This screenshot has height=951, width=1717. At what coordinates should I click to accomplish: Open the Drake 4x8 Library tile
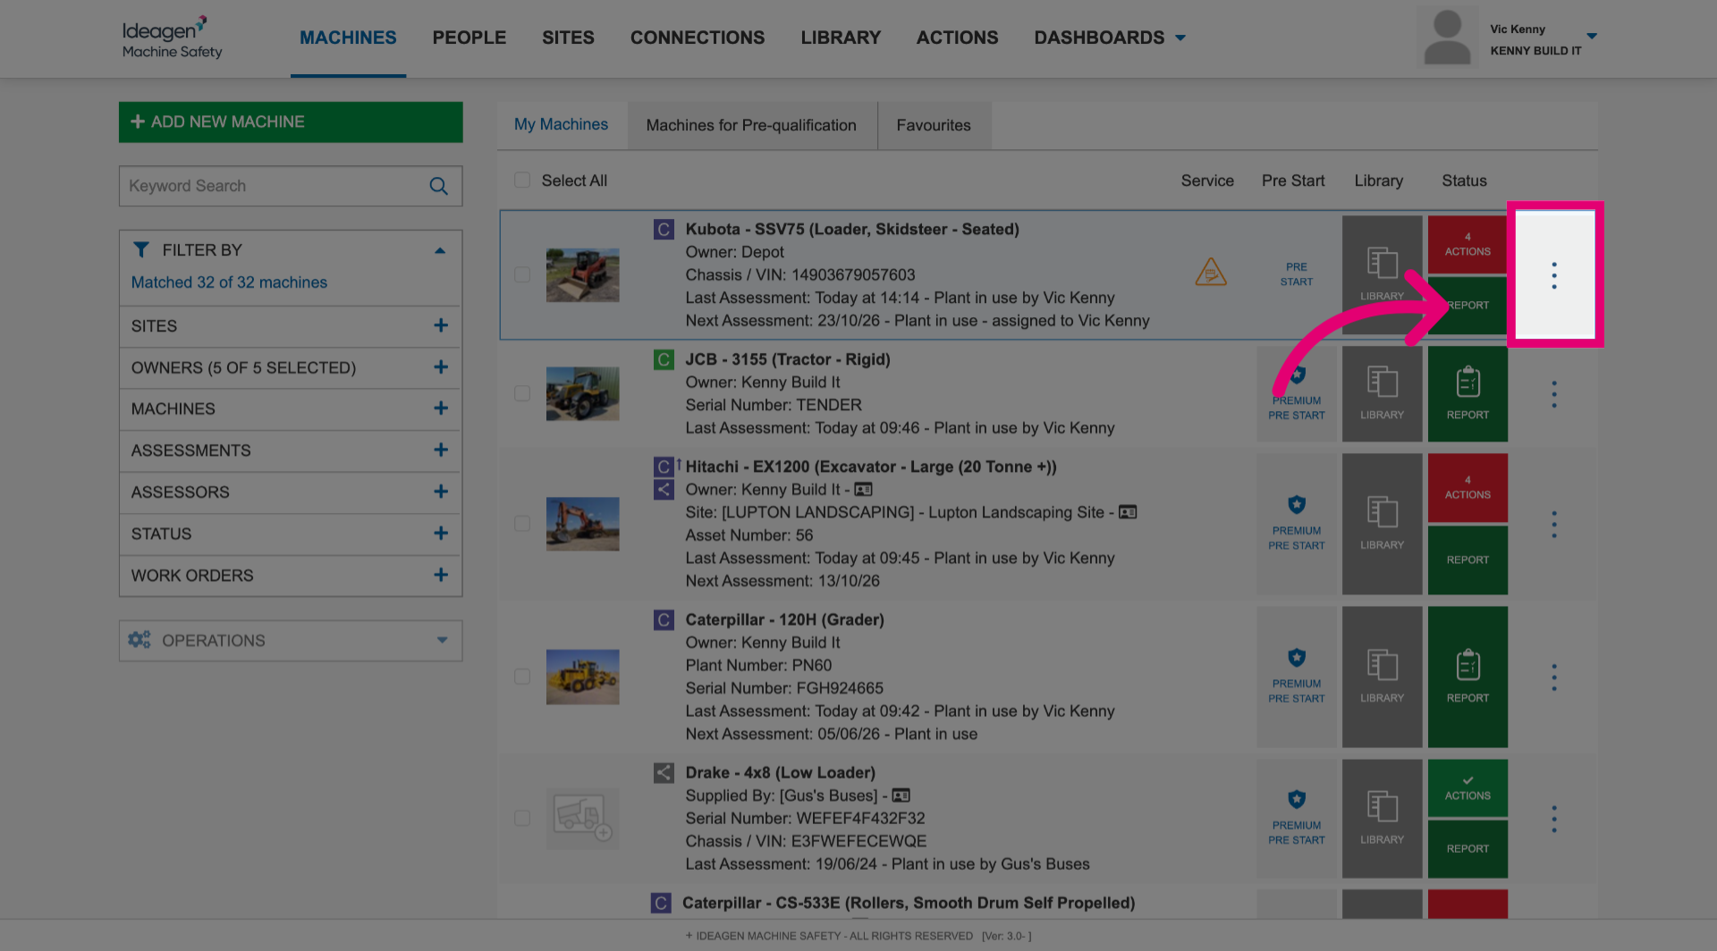coord(1382,819)
